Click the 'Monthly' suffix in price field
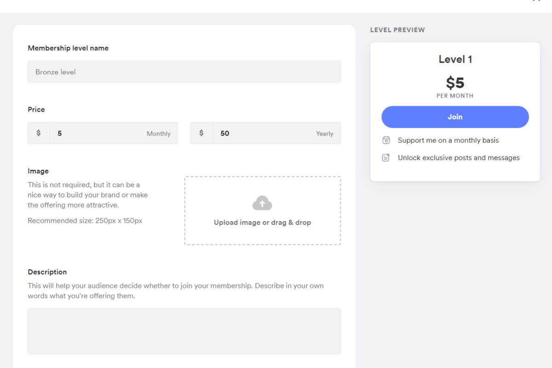The image size is (552, 368). (x=158, y=134)
